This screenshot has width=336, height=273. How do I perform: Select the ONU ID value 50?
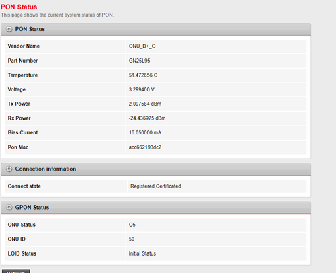(x=132, y=239)
